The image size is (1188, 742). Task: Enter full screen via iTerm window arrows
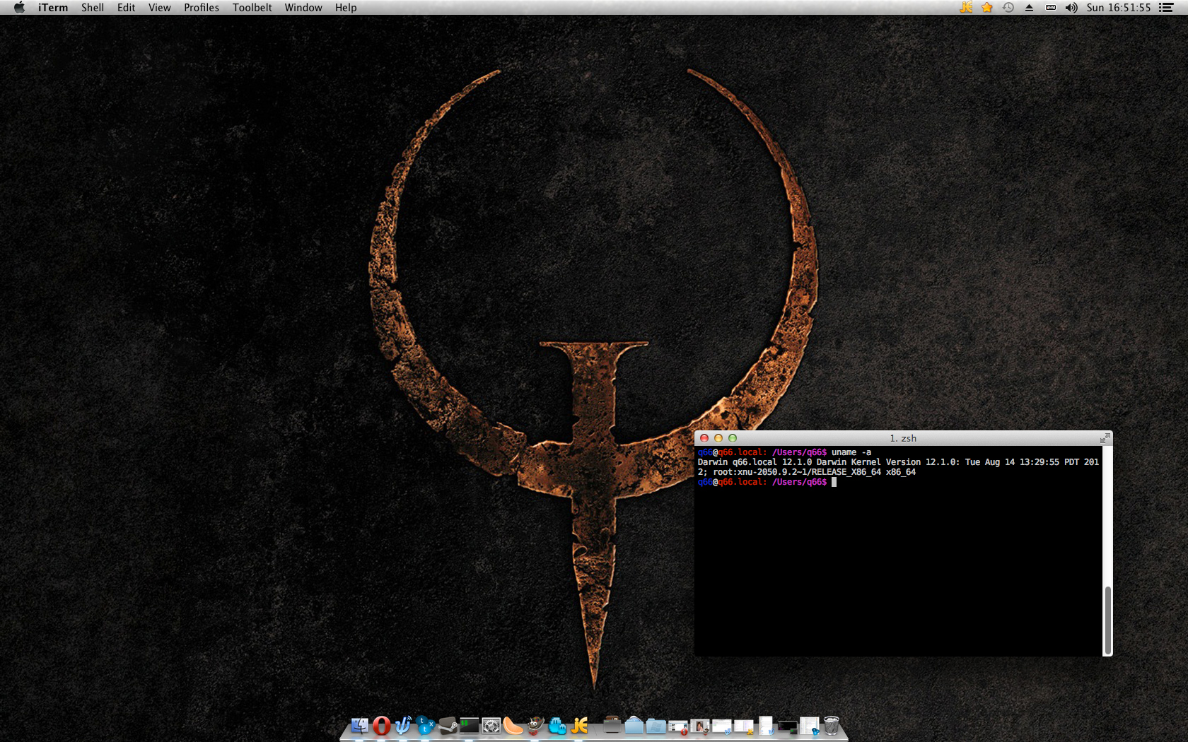tap(1105, 439)
